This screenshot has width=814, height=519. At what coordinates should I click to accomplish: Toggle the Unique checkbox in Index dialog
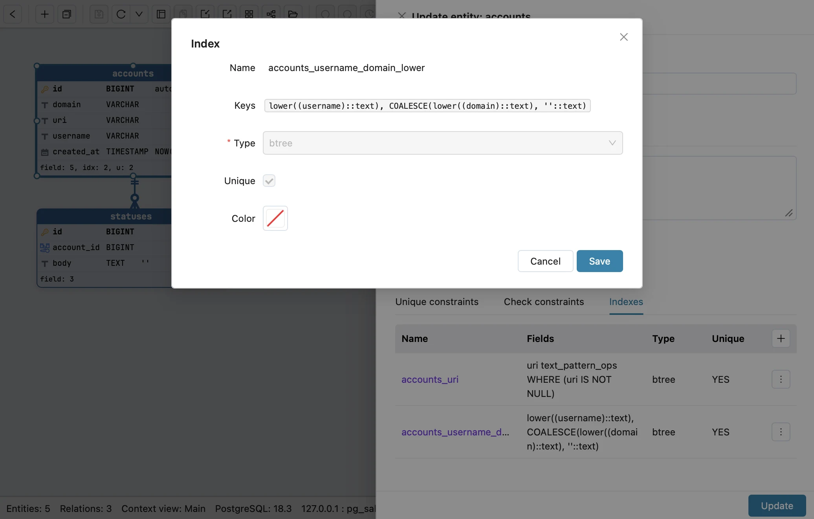[269, 181]
